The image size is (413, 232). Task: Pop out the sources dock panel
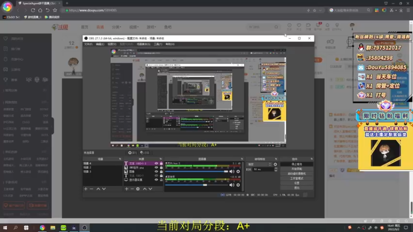pyautogui.click(x=161, y=159)
